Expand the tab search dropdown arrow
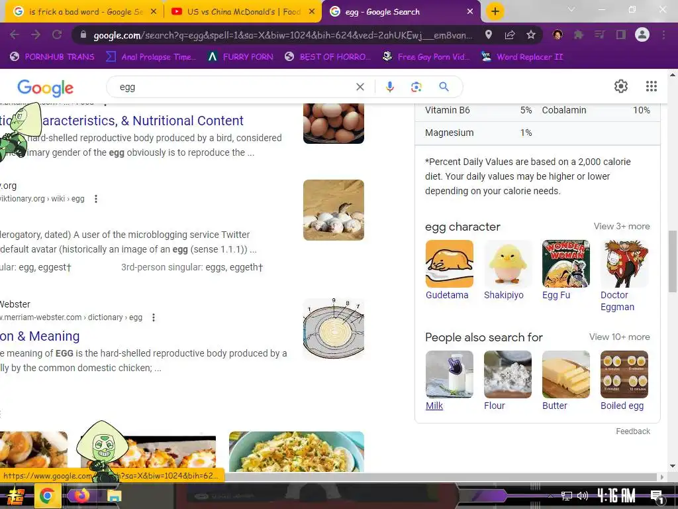Screen dimensions: 678x509 click(x=571, y=9)
